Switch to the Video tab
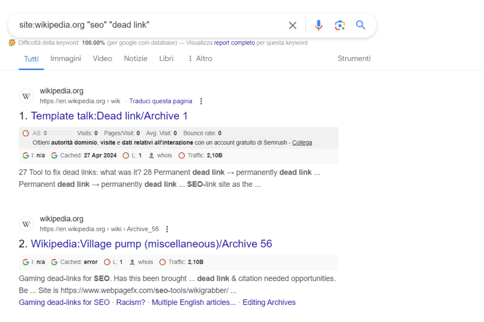 (103, 59)
